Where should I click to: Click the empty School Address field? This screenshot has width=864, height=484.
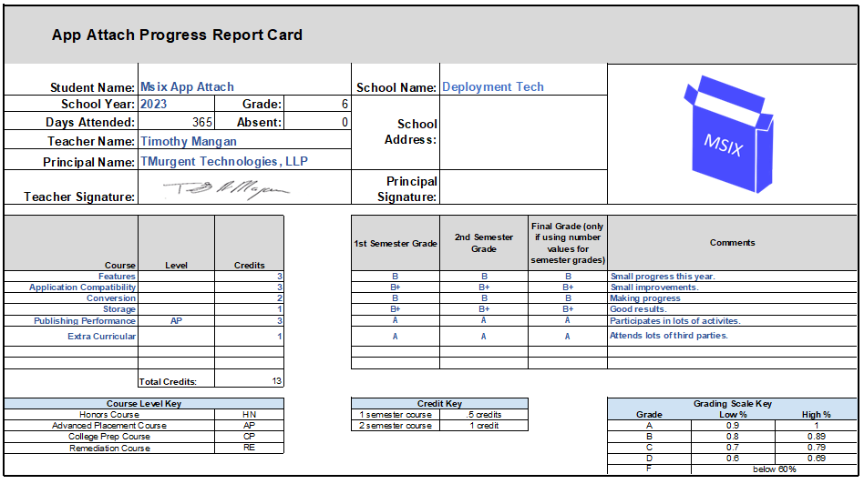[x=522, y=132]
